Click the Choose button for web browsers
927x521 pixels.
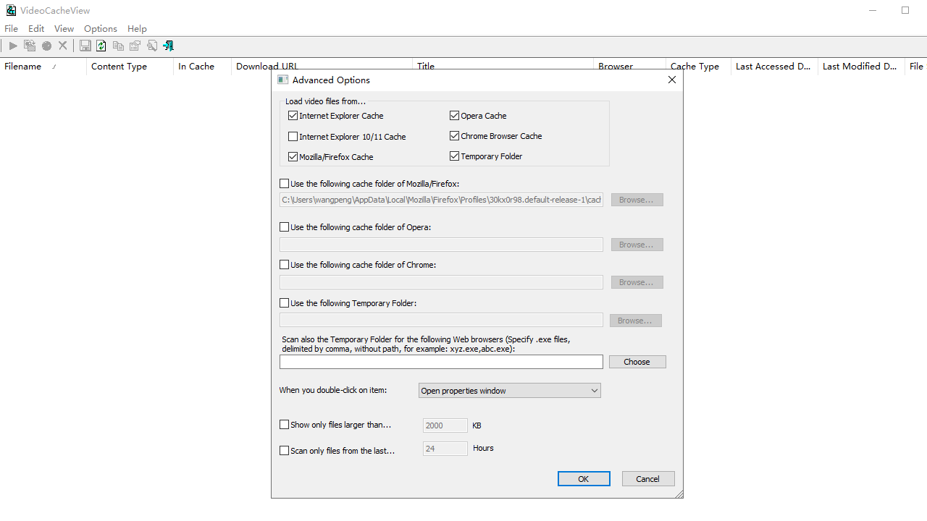point(637,362)
